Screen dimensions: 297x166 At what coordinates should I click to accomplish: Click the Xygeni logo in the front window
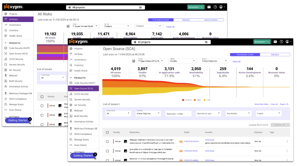(81, 42)
